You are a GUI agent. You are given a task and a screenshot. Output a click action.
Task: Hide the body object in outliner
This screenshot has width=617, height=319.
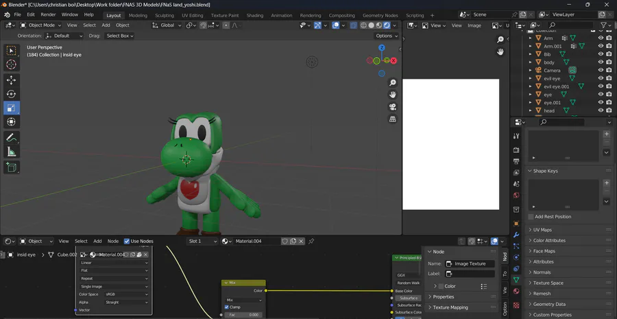601,62
